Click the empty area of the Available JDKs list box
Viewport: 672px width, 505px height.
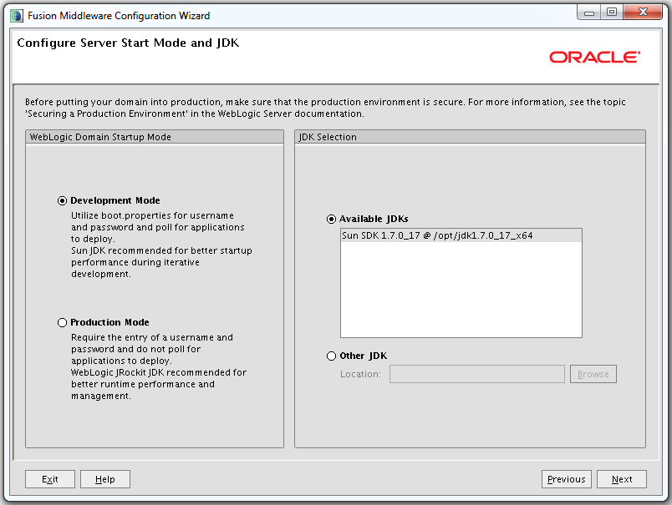click(x=461, y=290)
